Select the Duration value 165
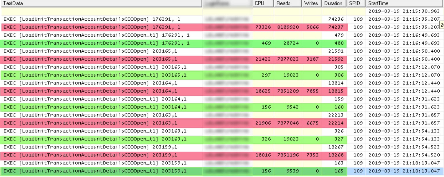444x177 pixels. (x=339, y=171)
